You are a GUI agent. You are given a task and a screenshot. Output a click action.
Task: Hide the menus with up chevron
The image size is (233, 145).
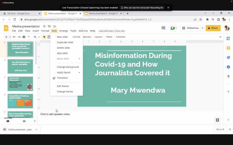pos(220,37)
